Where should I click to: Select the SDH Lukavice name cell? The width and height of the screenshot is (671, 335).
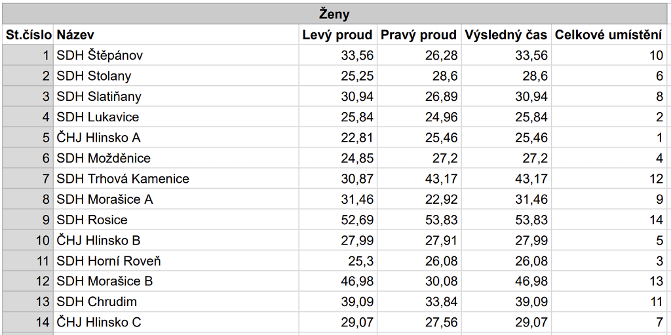176,117
